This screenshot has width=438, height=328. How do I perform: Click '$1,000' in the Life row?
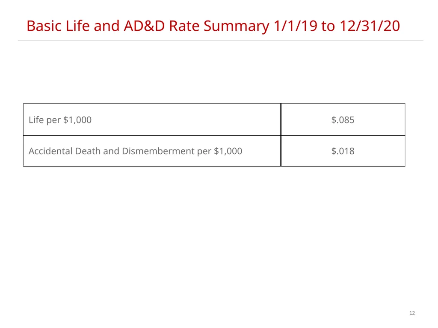click(x=77, y=120)
